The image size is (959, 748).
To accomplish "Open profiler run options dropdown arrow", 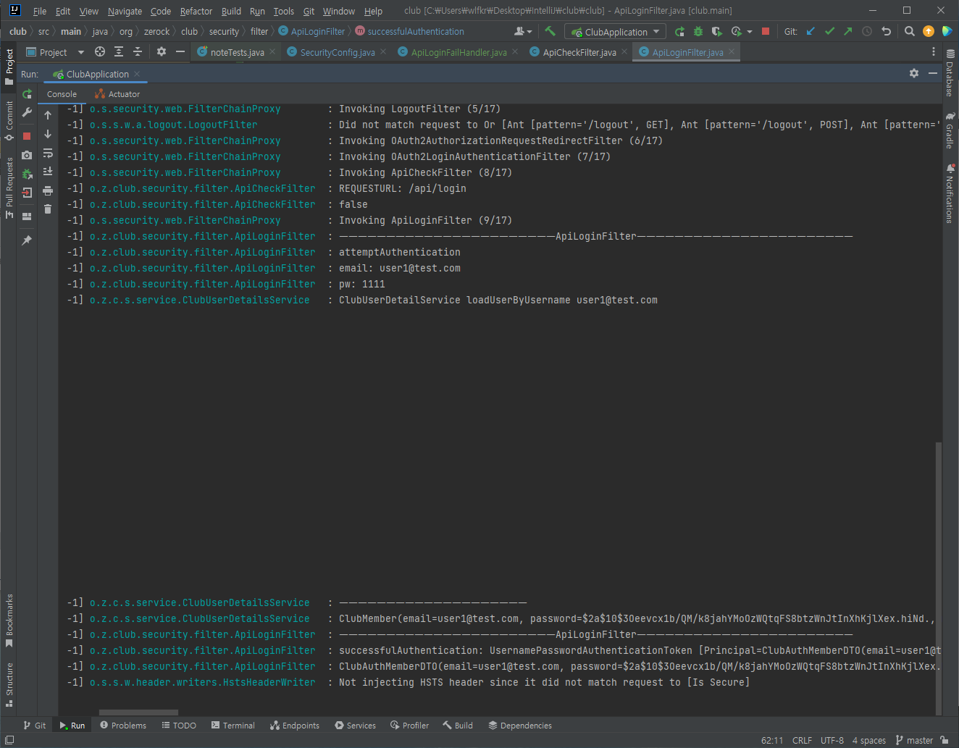I will coord(750,31).
